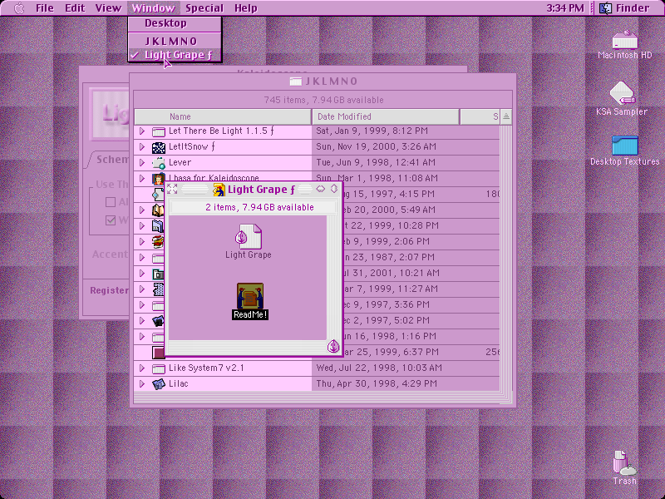
Task: Expand the Lilac folder triangle
Action: (x=142, y=383)
